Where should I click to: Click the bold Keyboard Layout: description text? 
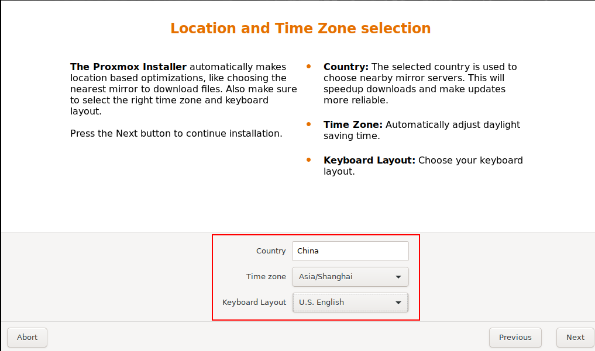click(x=369, y=161)
